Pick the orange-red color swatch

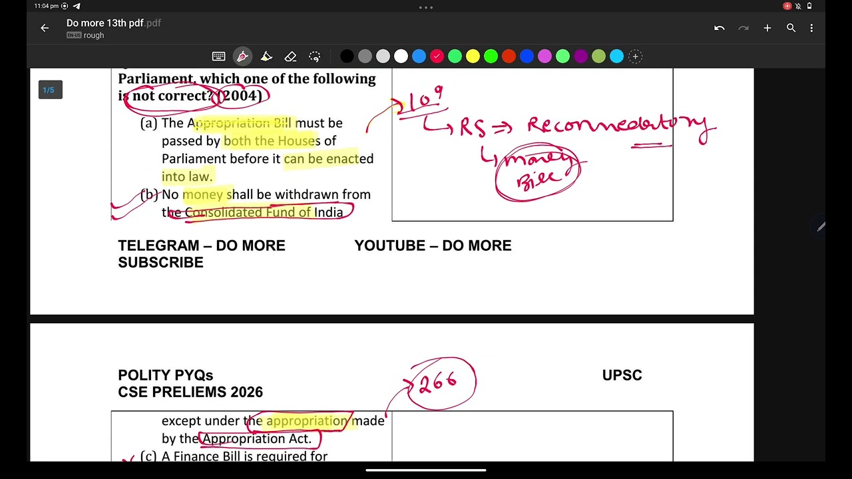509,57
